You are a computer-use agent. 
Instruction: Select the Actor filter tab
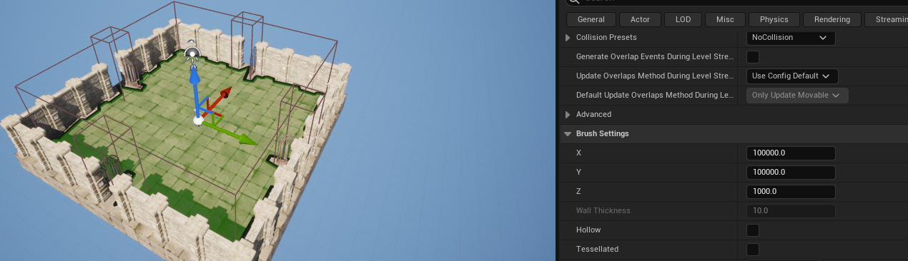pos(640,19)
